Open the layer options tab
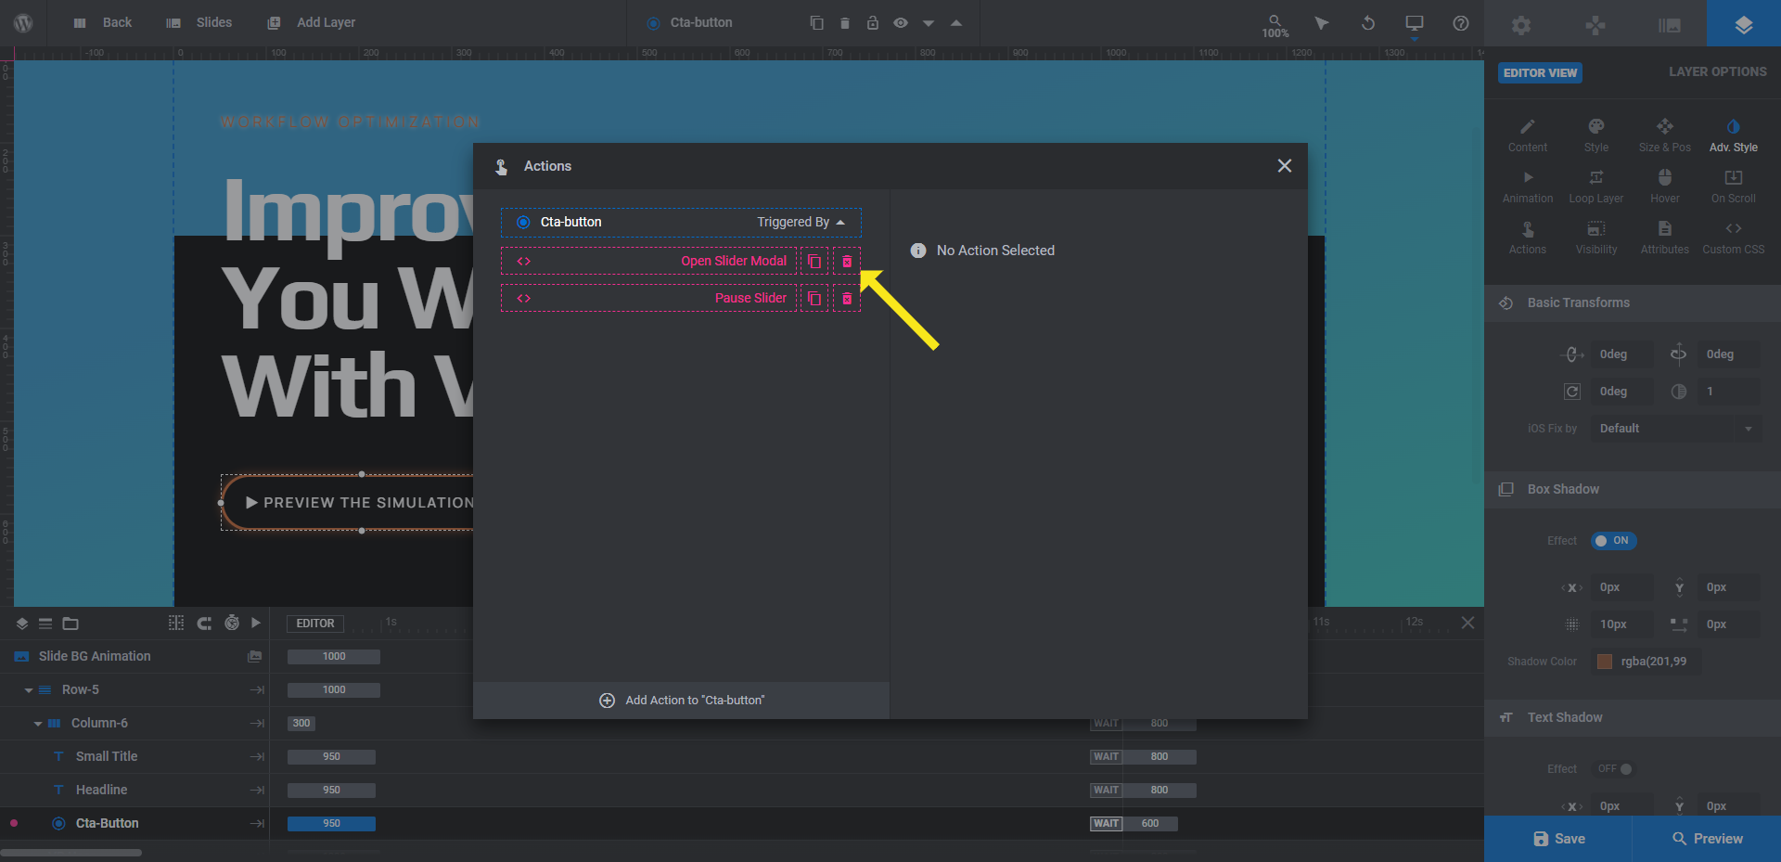This screenshot has width=1781, height=862. [x=1744, y=23]
